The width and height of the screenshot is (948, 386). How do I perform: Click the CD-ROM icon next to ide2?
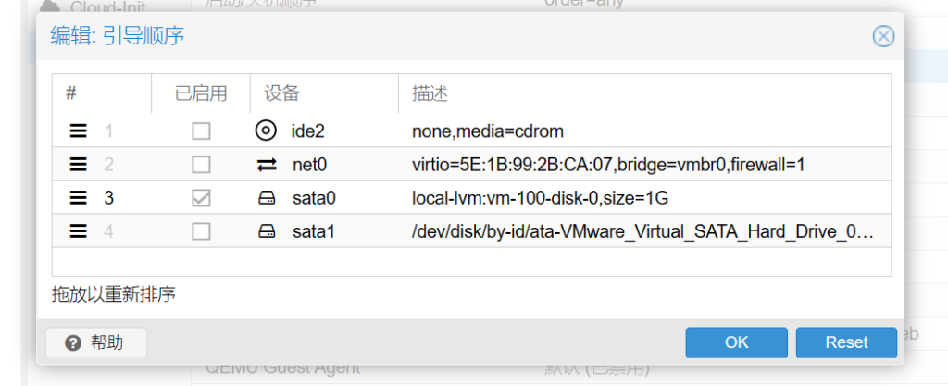click(x=266, y=131)
